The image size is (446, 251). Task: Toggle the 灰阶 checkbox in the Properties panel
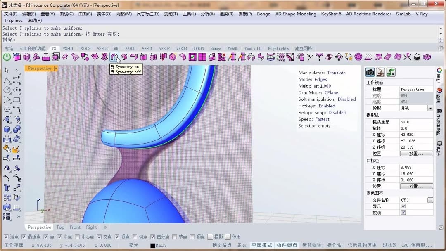click(403, 212)
